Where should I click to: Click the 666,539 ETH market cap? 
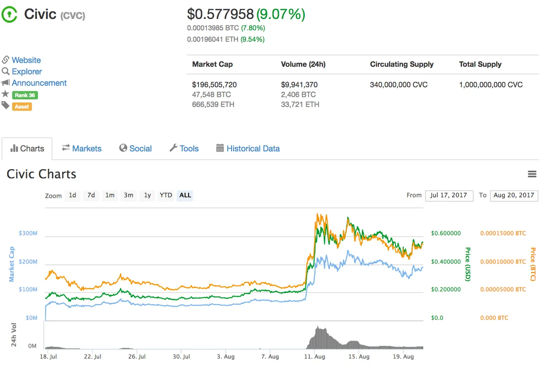(x=213, y=104)
